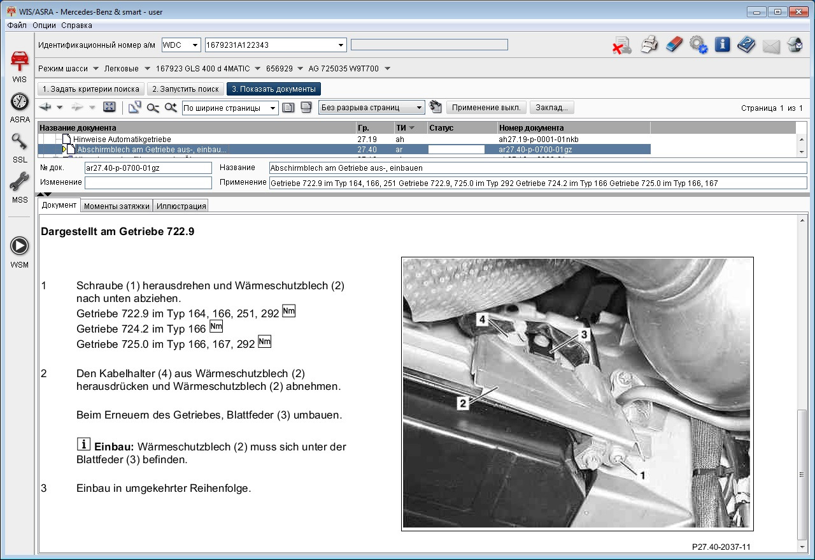This screenshot has height=560, width=815.
Task: Expand the VIN 1679231A122343 dropdown
Action: (x=341, y=45)
